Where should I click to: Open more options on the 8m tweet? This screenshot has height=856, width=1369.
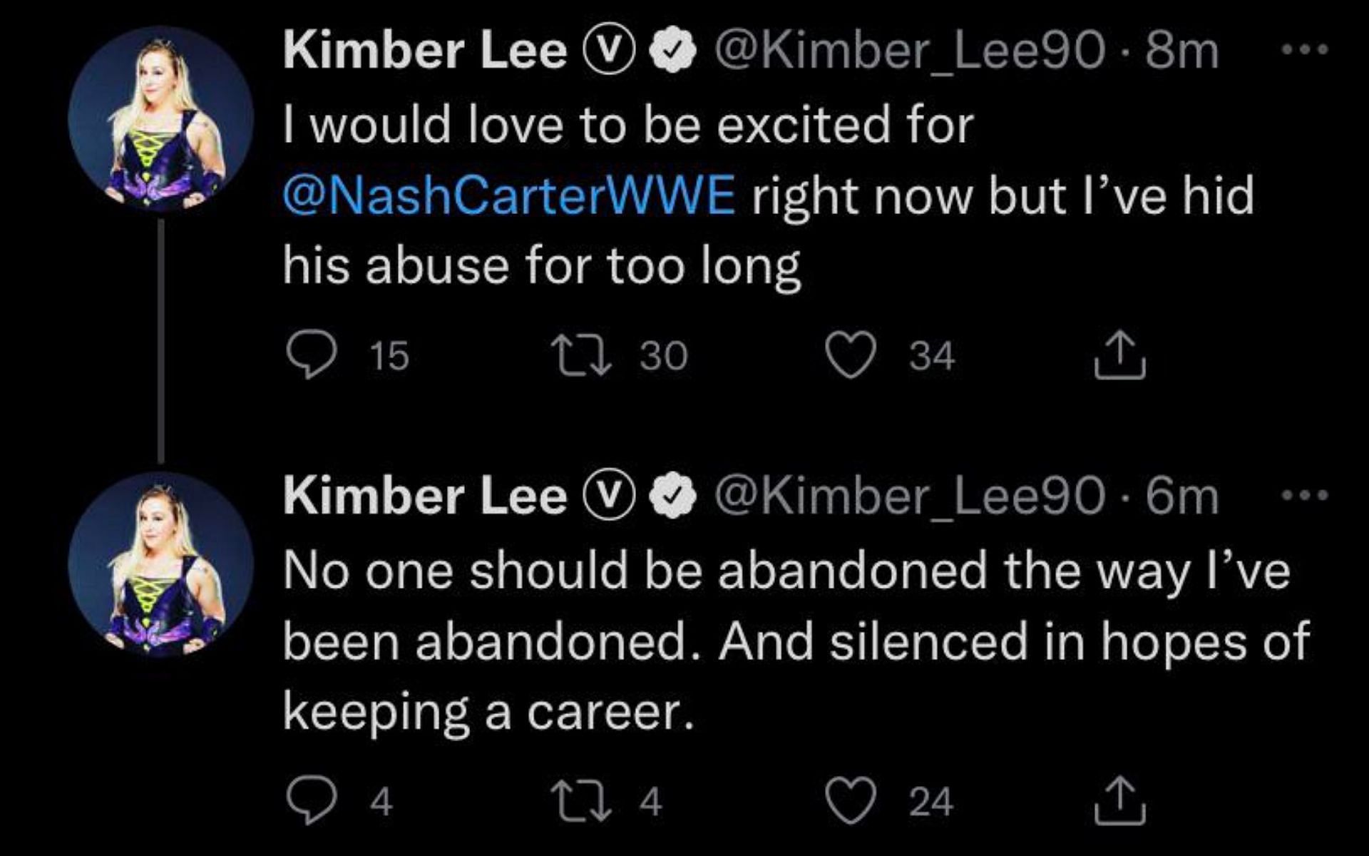tap(1305, 50)
